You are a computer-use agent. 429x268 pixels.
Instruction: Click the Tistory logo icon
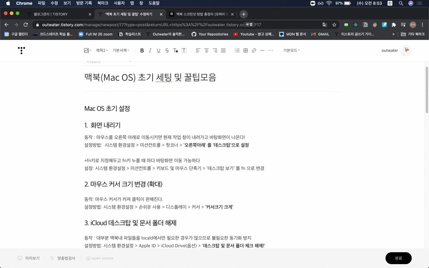click(21, 50)
